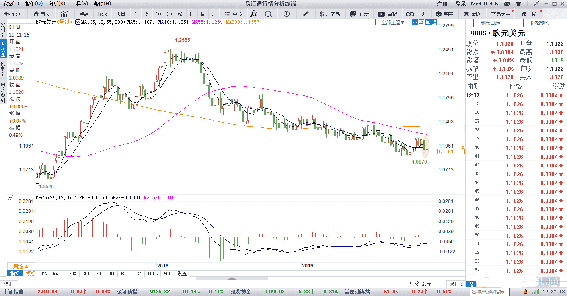567x296 pixels.
Task: Open the 分析(R) menu
Action: point(57,4)
